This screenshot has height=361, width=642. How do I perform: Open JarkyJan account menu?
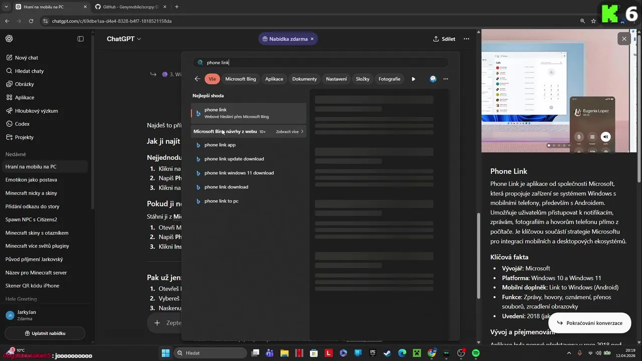[45, 315]
